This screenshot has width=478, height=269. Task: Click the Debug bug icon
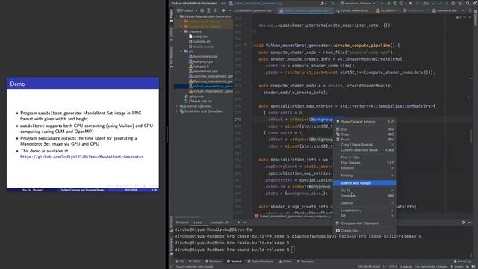pos(388,3)
